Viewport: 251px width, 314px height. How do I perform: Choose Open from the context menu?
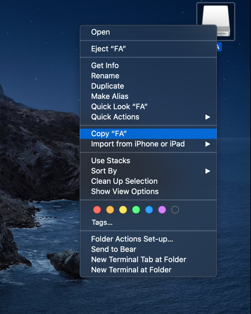tap(148, 32)
